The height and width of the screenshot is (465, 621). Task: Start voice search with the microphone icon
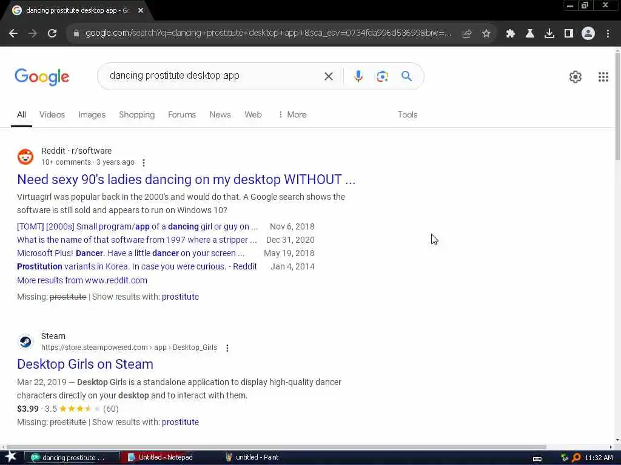(x=358, y=76)
